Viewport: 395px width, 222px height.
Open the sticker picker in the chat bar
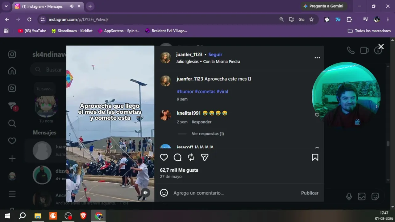click(375, 196)
